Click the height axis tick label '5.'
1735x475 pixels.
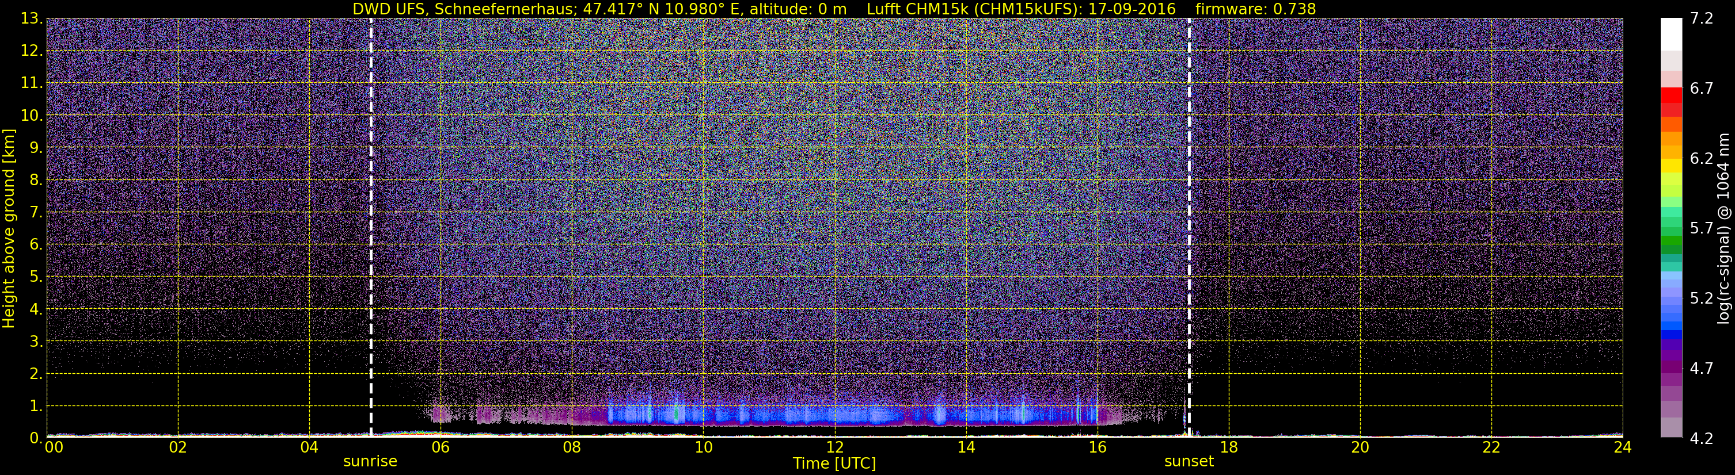click(x=36, y=277)
